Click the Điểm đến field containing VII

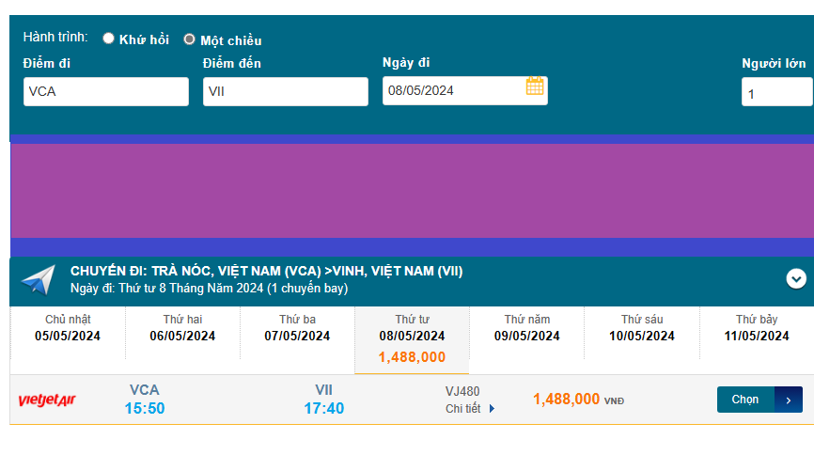286,91
